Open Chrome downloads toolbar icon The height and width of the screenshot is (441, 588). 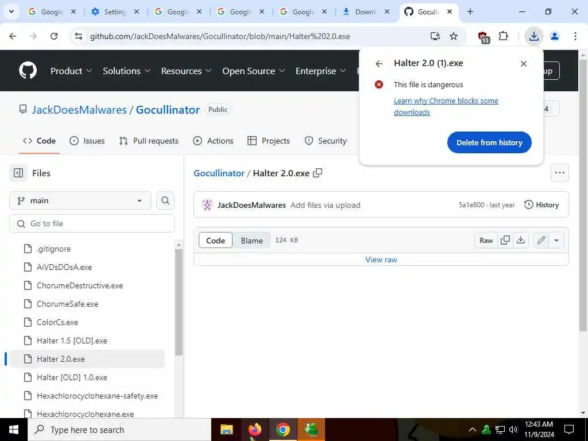click(533, 36)
